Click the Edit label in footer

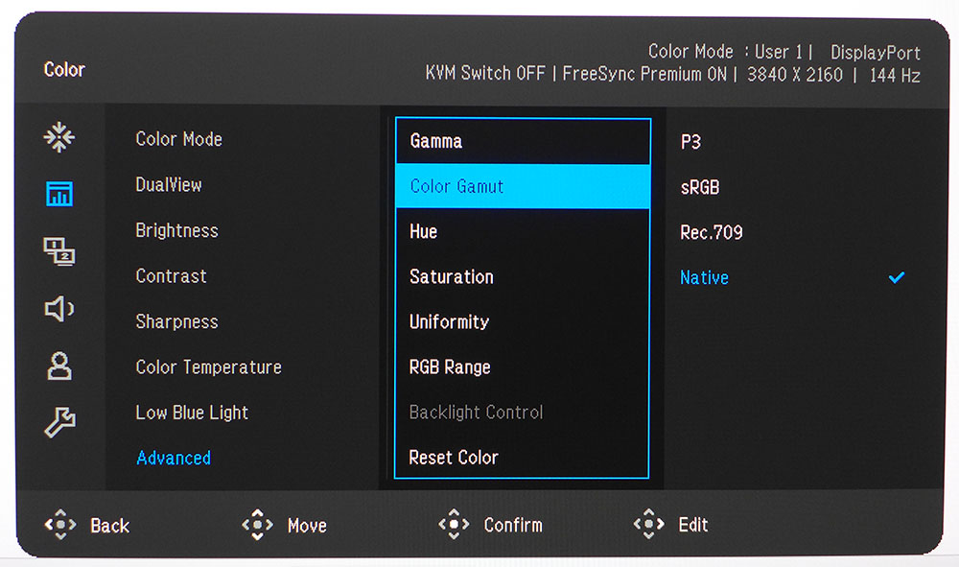tap(692, 525)
